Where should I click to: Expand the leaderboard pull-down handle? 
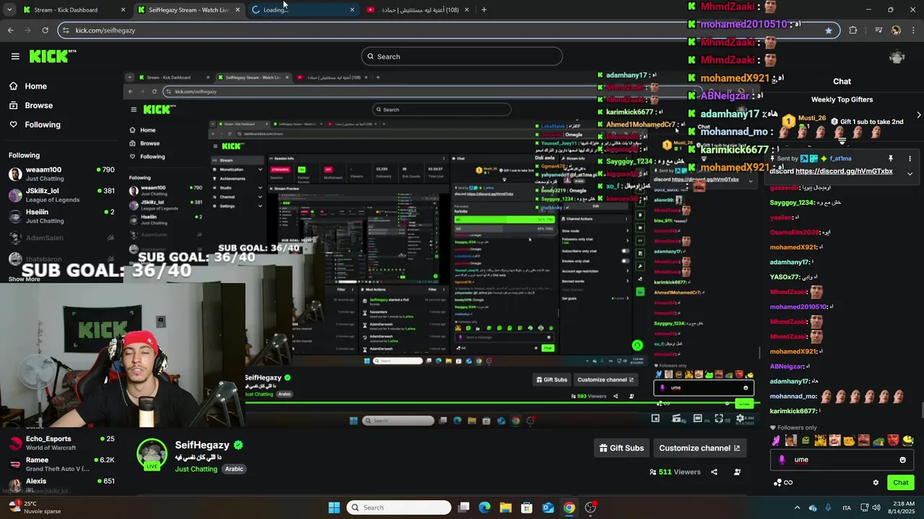(x=842, y=141)
